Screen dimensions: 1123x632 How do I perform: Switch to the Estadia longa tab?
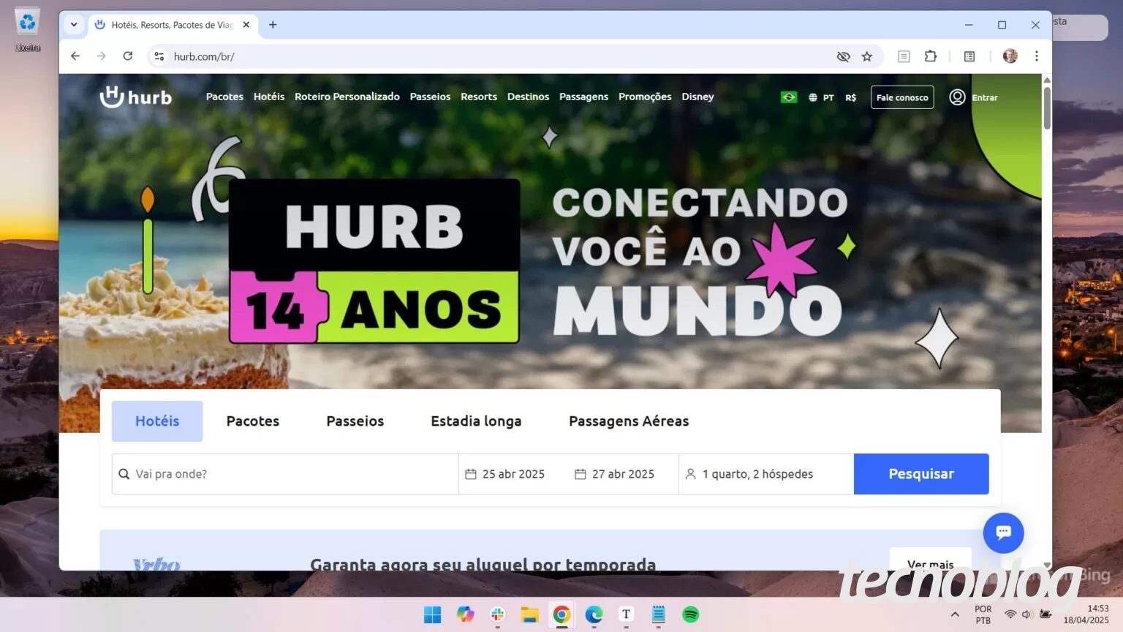click(476, 421)
